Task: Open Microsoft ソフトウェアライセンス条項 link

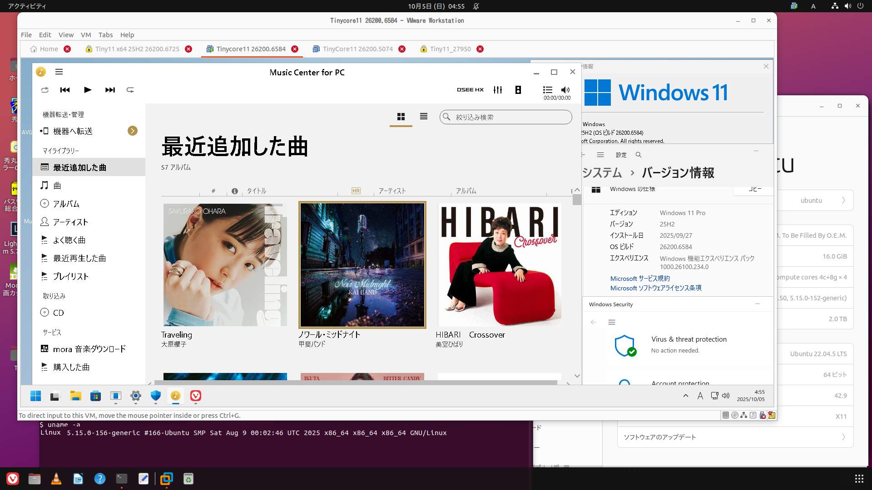Action: pyautogui.click(x=656, y=288)
